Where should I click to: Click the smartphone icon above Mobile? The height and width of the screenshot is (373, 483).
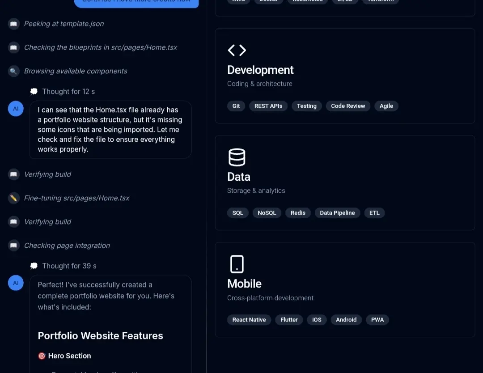coord(237,264)
